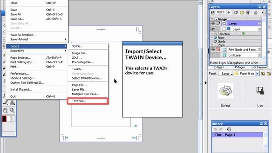
Task: Click the Edit Keyword... button
Action: click(261, 67)
